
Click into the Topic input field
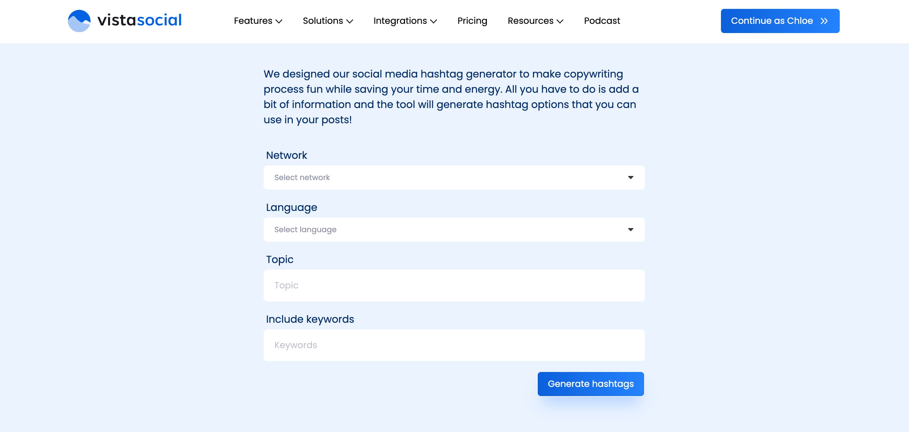[454, 285]
